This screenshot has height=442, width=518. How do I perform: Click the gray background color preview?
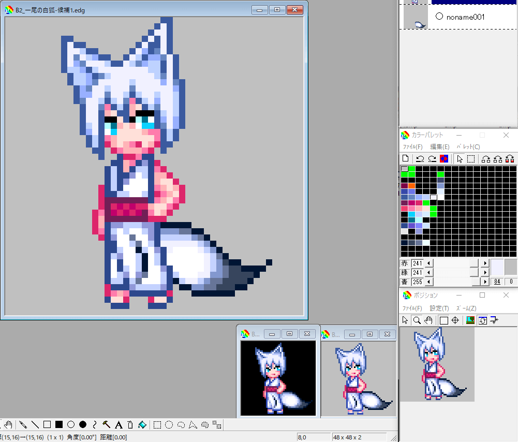511,267
